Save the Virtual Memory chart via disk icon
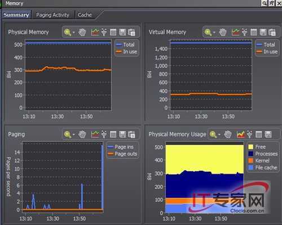Image resolution: width=282 pixels, height=225 pixels. click(x=263, y=32)
